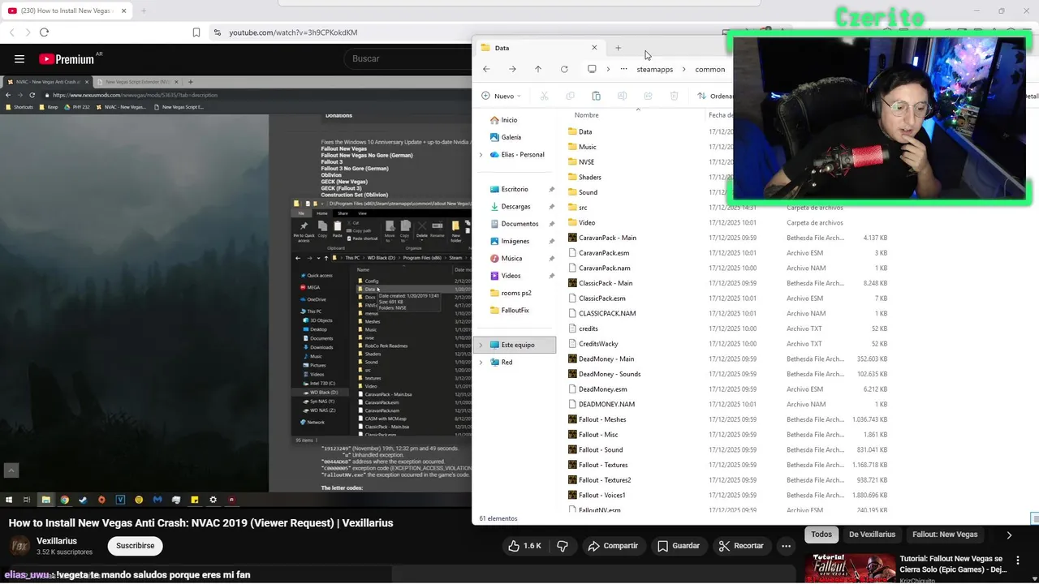Viewport: 1039px width, 584px height.
Task: Open a new File Explorer tab
Action: (x=618, y=48)
